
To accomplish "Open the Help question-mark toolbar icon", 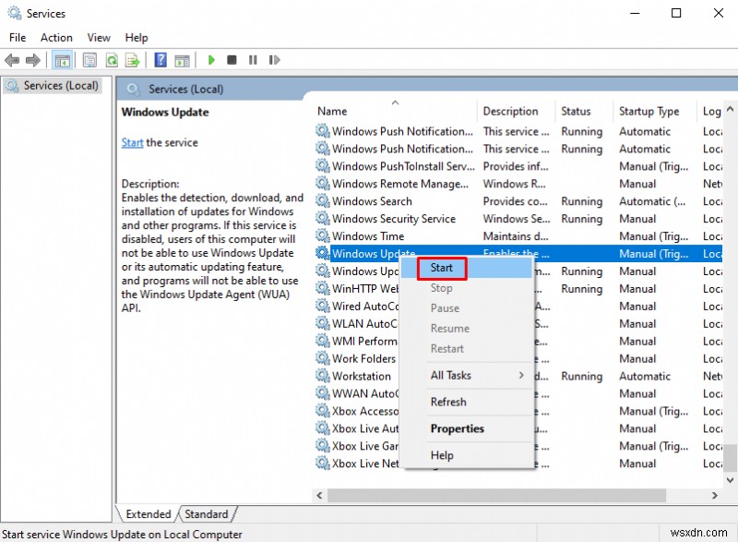I will [161, 60].
